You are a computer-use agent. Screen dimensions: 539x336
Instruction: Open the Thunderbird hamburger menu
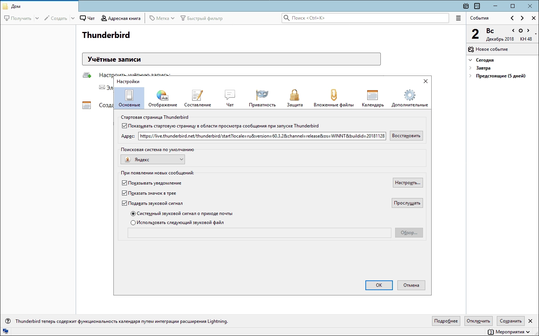[458, 18]
